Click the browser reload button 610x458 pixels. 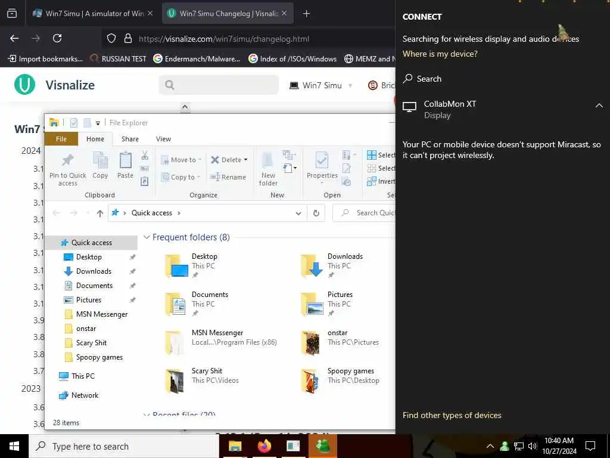coord(57,39)
